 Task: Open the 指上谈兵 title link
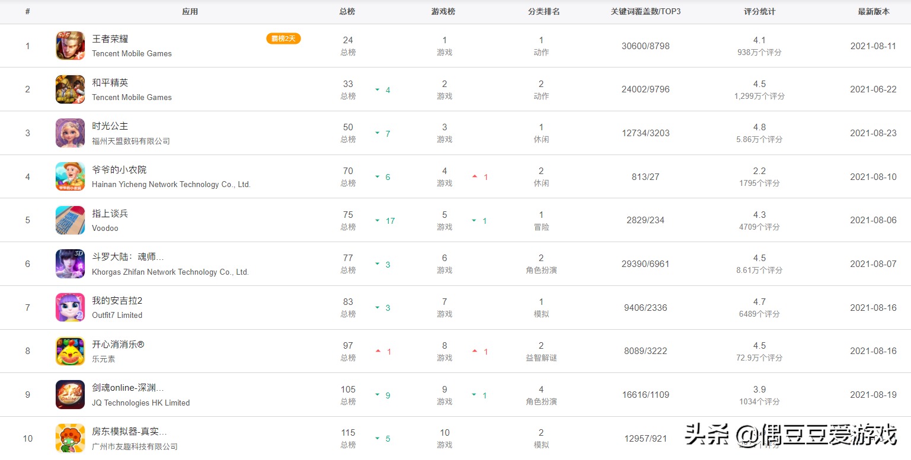(x=110, y=214)
